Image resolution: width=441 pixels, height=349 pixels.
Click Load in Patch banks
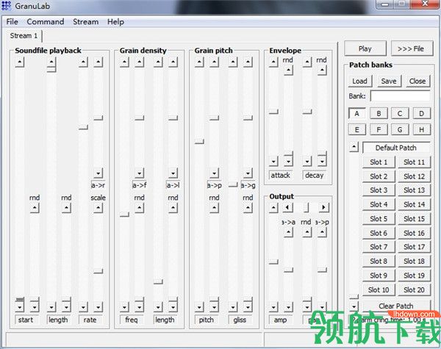(359, 81)
